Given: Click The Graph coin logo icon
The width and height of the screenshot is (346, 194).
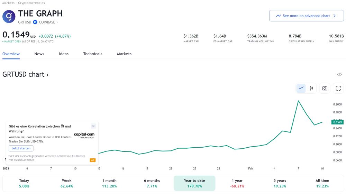Looking at the screenshot, I should [x=9, y=17].
